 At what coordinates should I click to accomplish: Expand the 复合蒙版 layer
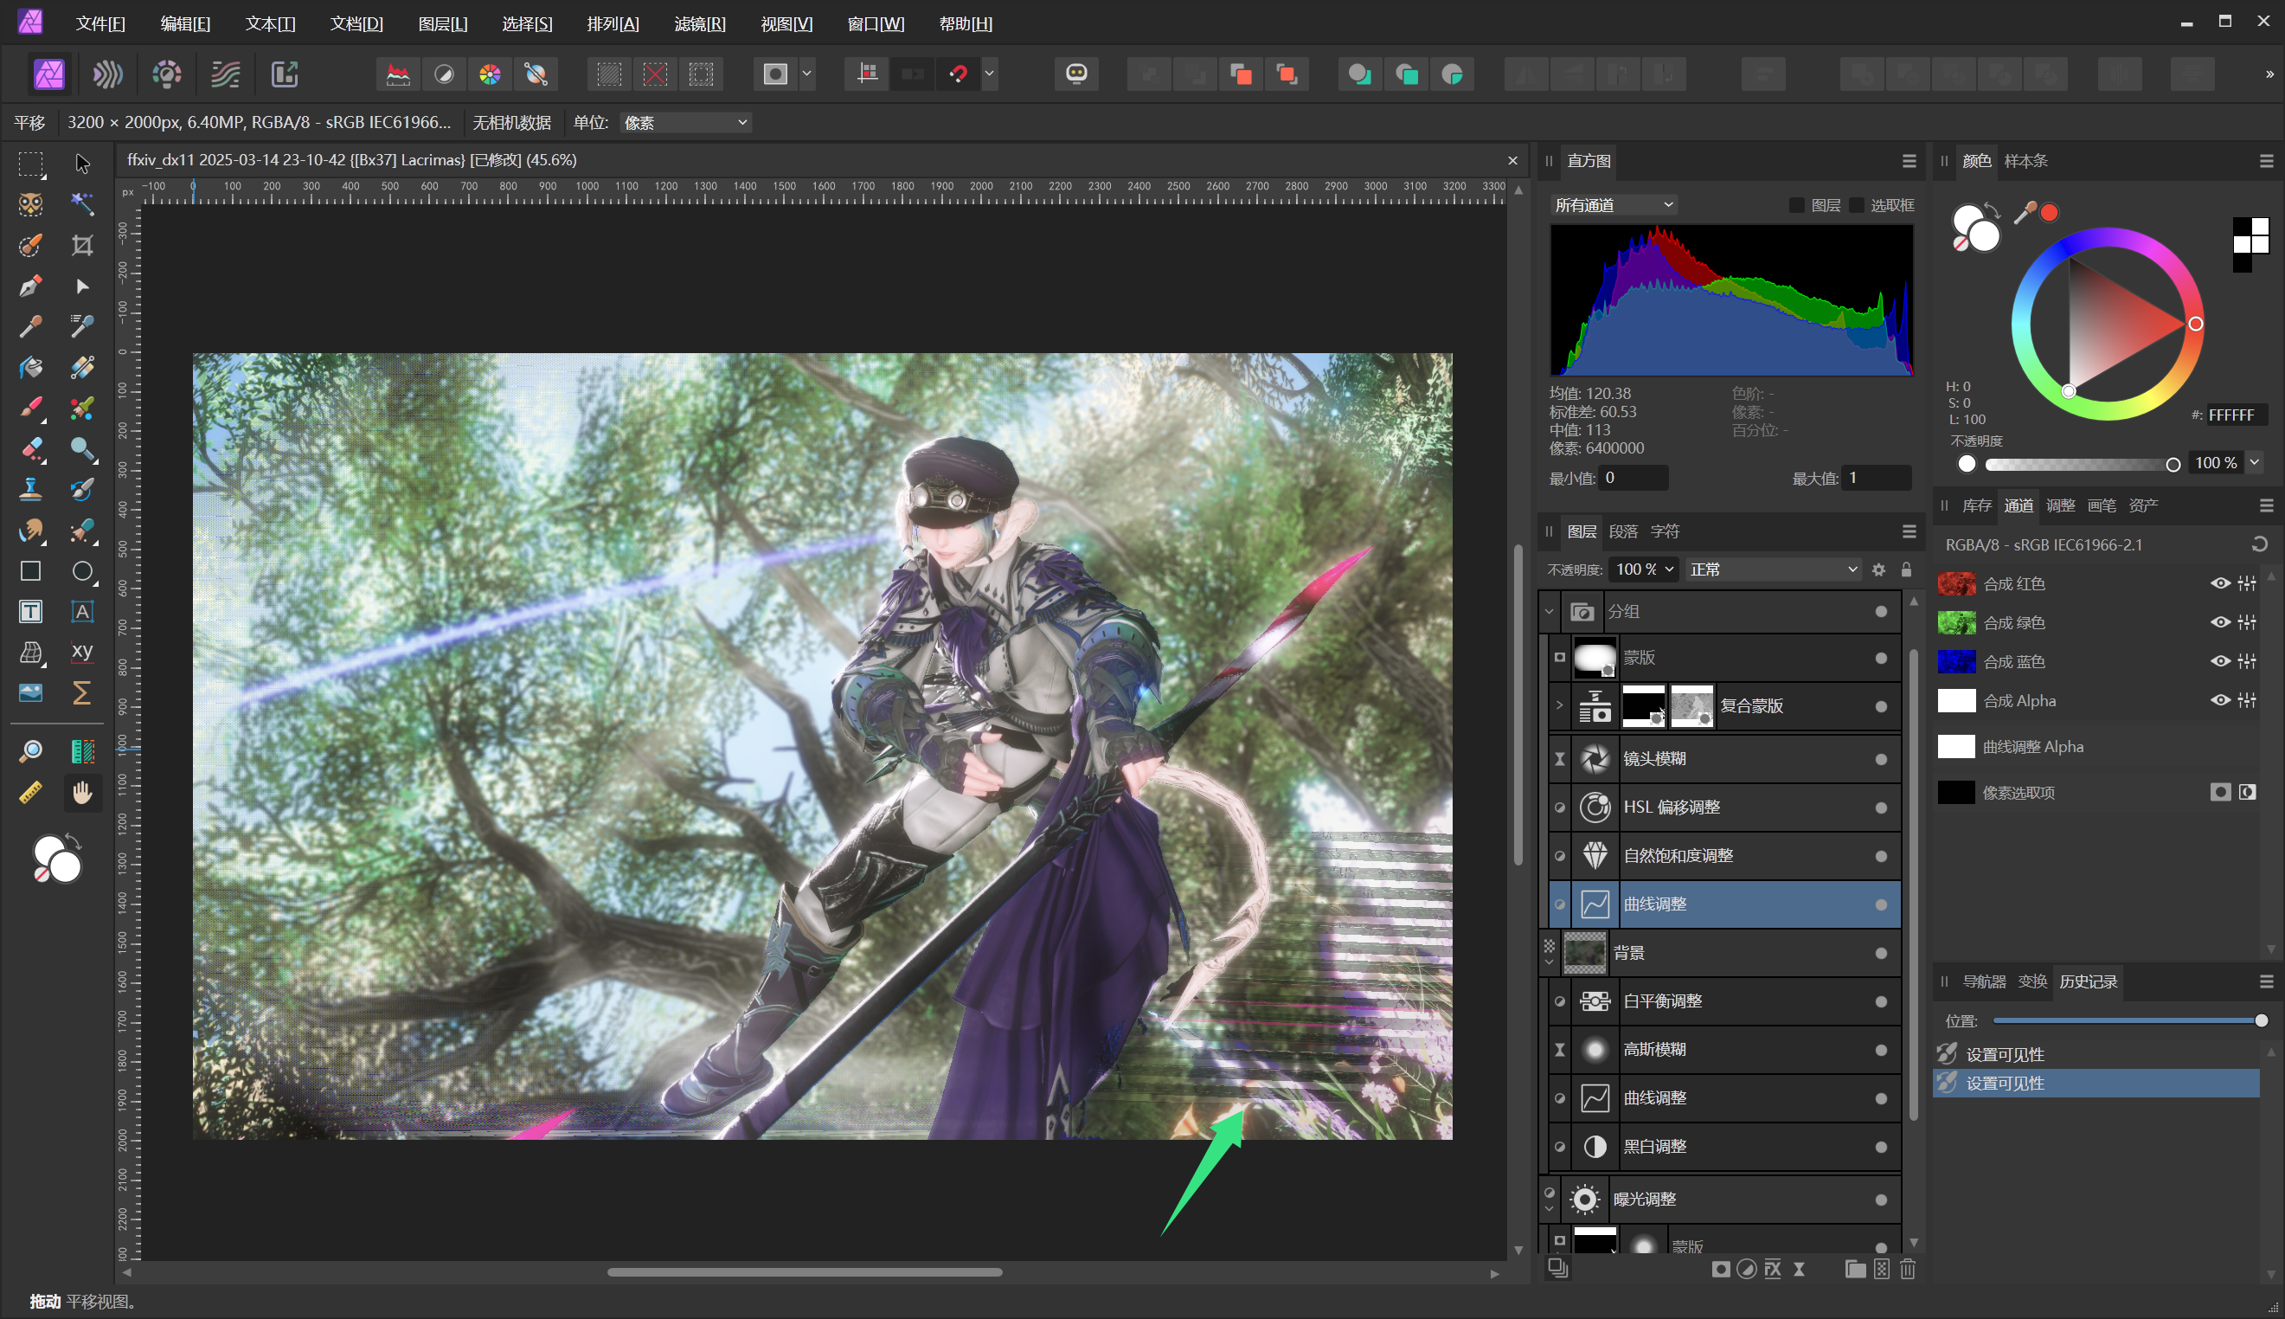tap(1559, 705)
